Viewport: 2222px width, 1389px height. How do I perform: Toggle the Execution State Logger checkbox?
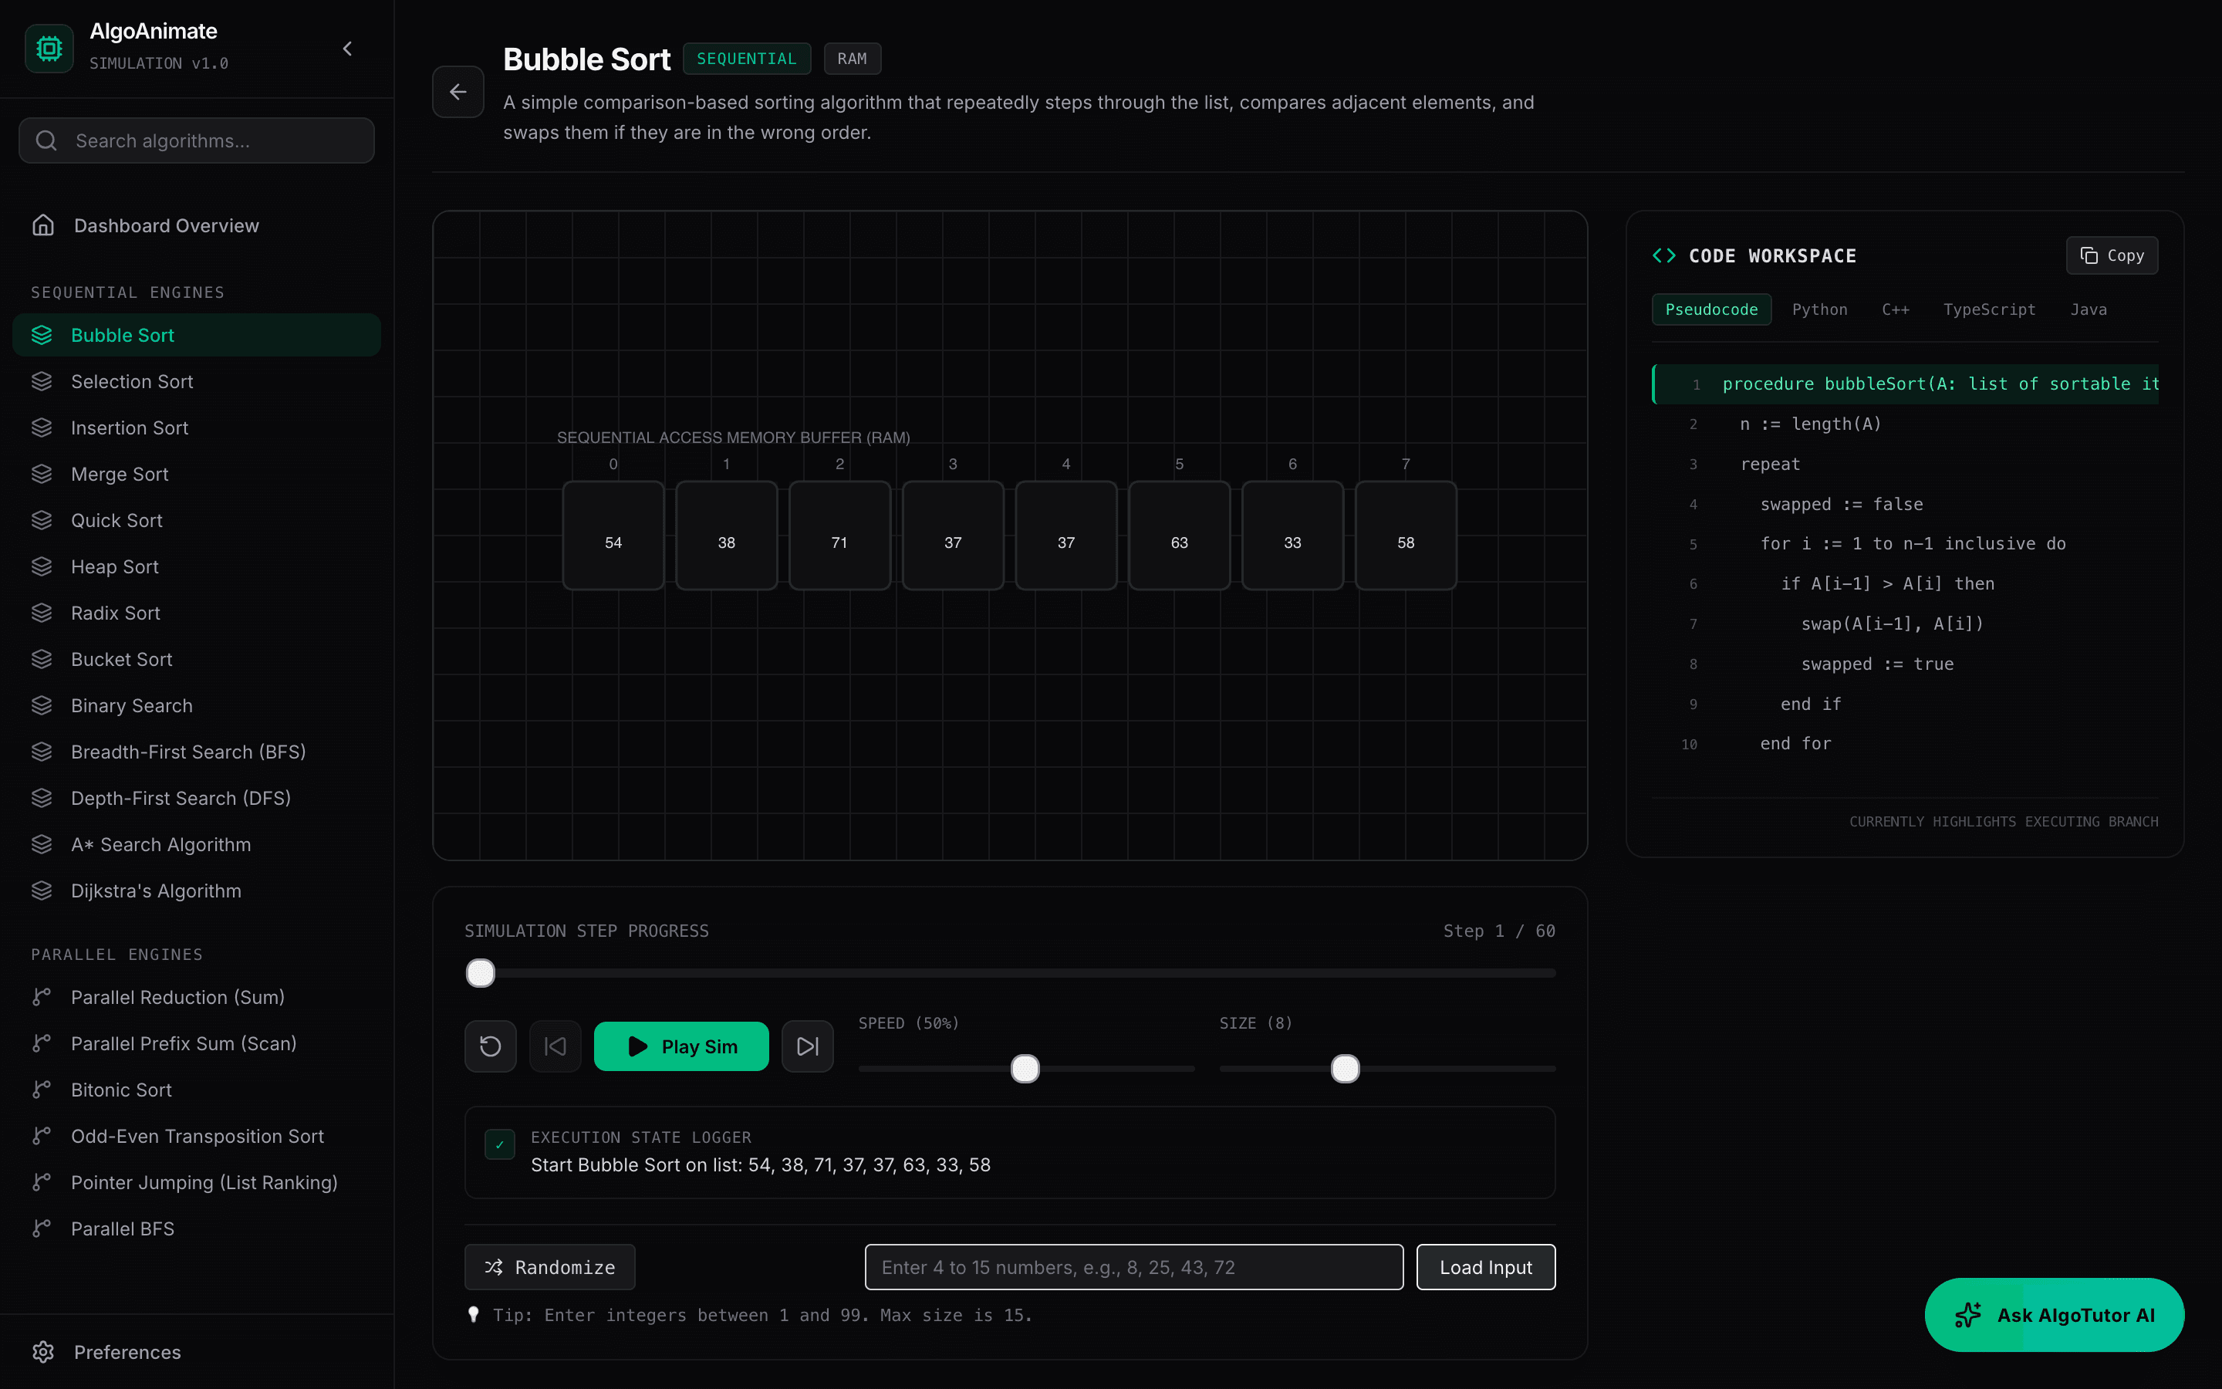pos(499,1144)
